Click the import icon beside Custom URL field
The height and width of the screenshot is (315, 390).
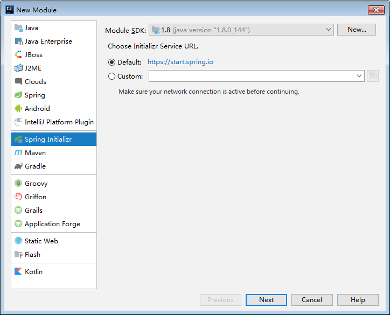[373, 76]
